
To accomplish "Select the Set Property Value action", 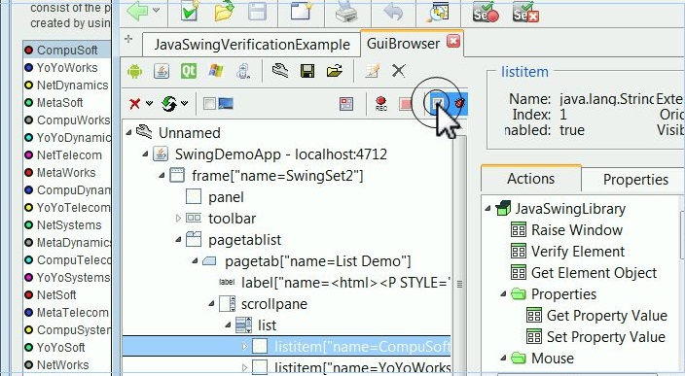I will coord(606,337).
